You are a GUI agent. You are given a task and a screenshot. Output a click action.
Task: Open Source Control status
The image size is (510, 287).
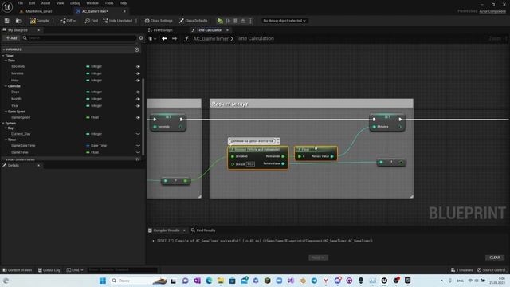[x=491, y=270]
